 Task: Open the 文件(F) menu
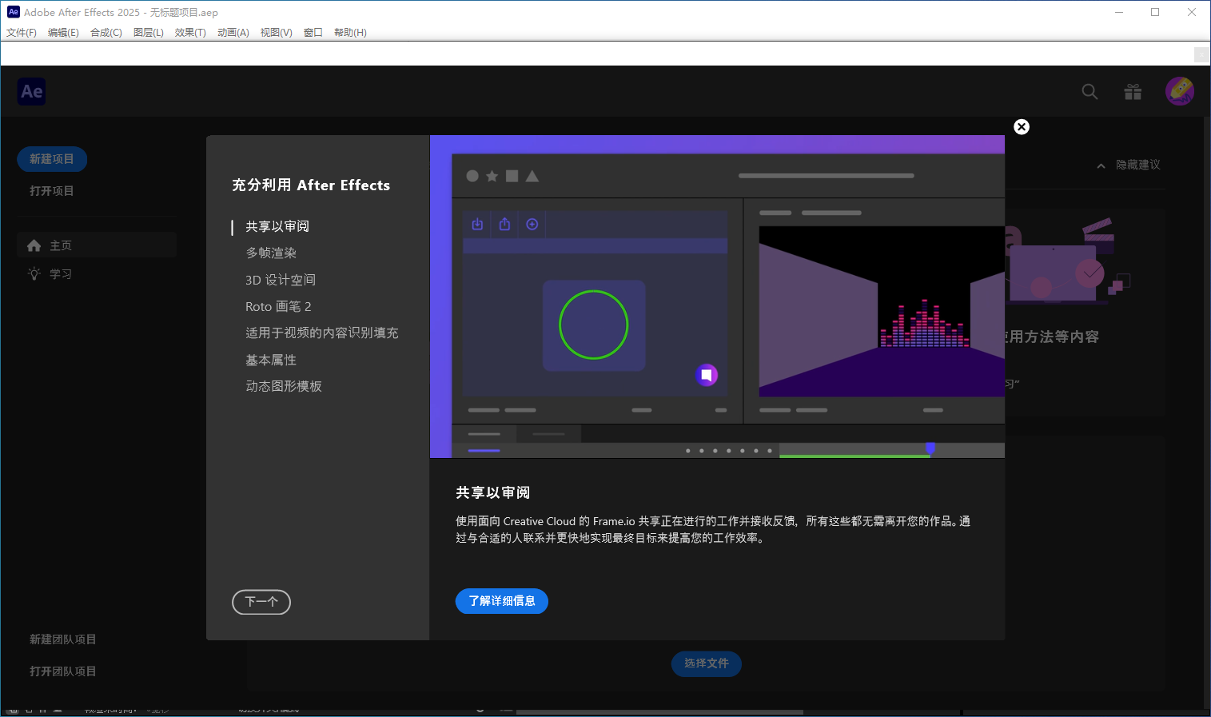(x=22, y=33)
